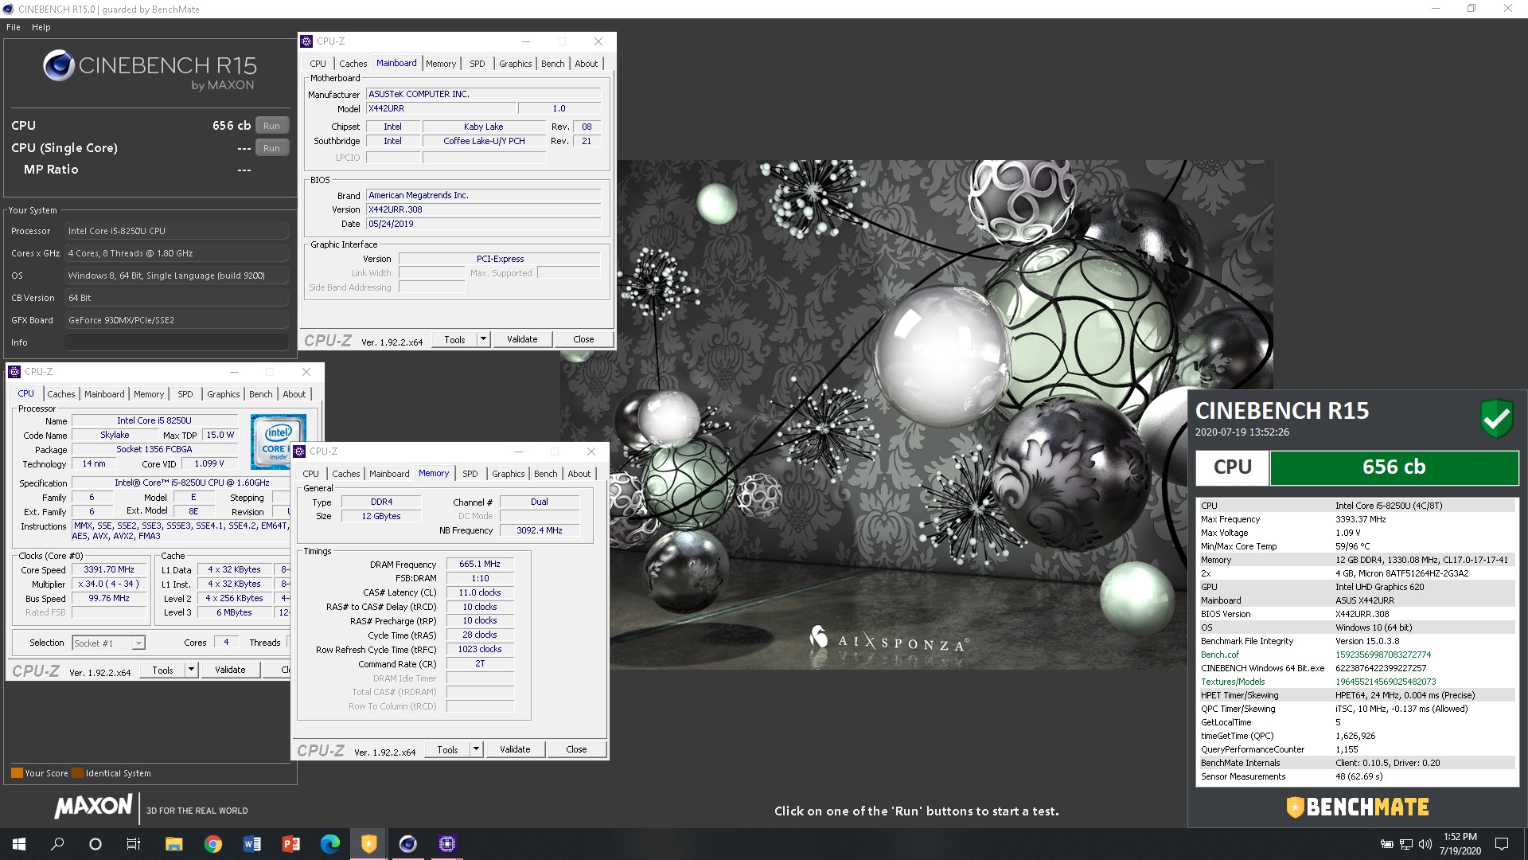Click CPU-Z CPU window title icon
The height and width of the screenshot is (860, 1528).
pos(14,372)
